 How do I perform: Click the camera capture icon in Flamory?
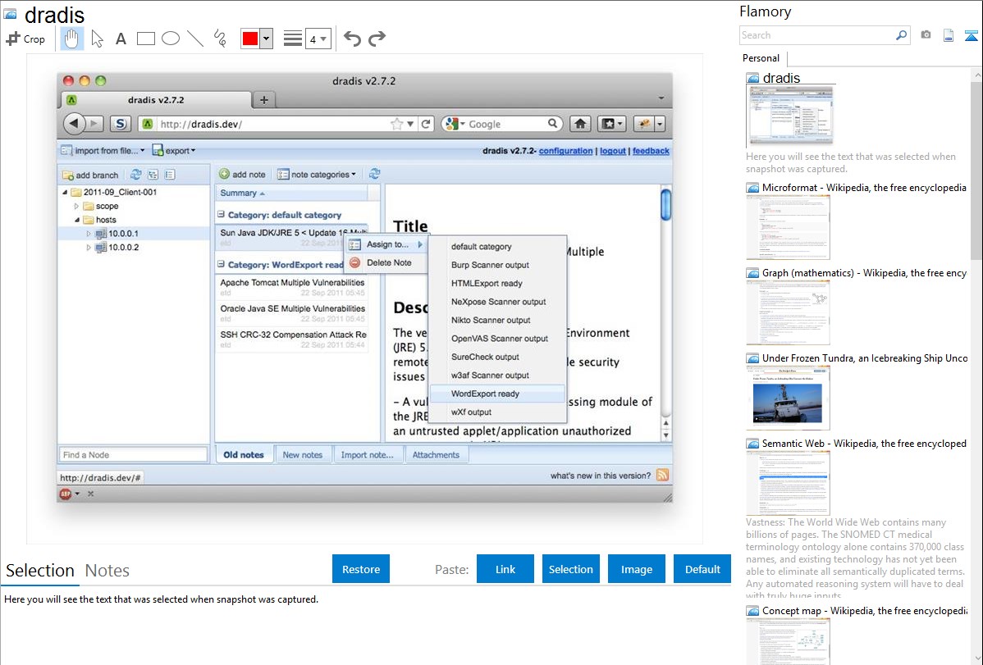point(926,35)
